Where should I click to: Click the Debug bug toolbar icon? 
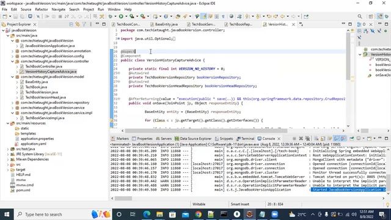[x=111, y=16]
